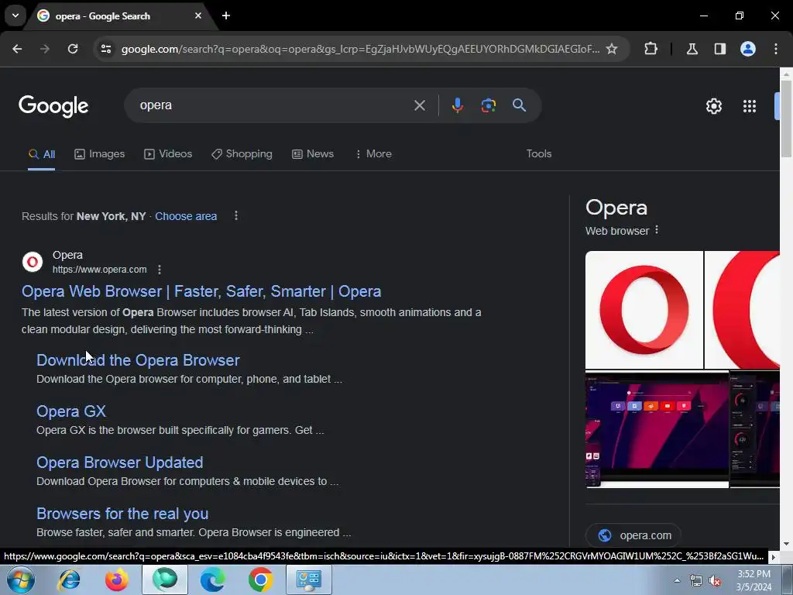Switch to Images results tab
Screen dimensions: 793x595
click(x=100, y=154)
